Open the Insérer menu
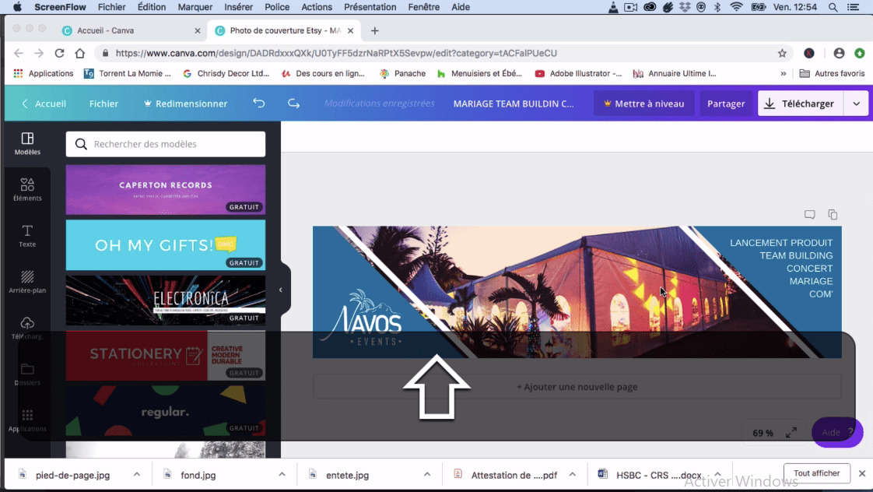 238,7
